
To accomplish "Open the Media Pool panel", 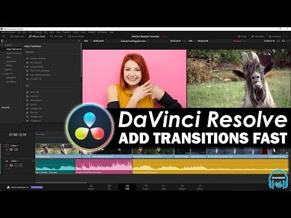I will [18, 36].
